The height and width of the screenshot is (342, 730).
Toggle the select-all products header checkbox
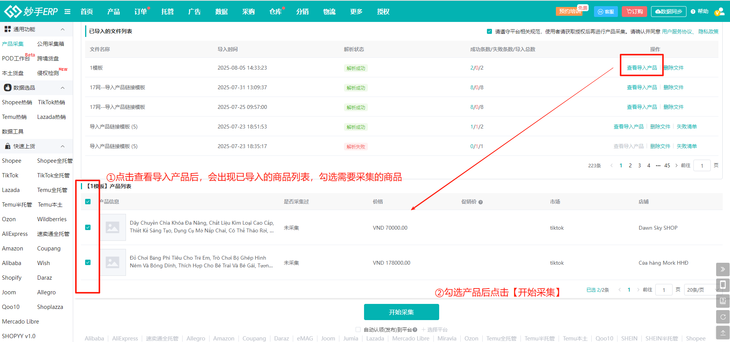click(88, 202)
